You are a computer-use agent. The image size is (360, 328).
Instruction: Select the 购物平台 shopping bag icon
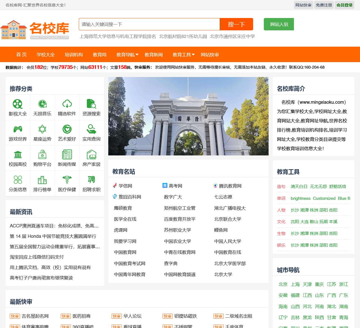point(42,155)
